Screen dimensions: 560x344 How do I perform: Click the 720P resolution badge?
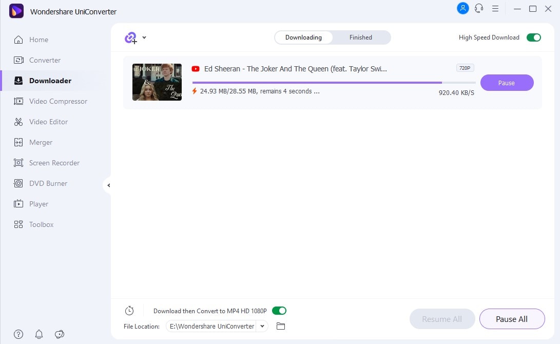pyautogui.click(x=465, y=68)
